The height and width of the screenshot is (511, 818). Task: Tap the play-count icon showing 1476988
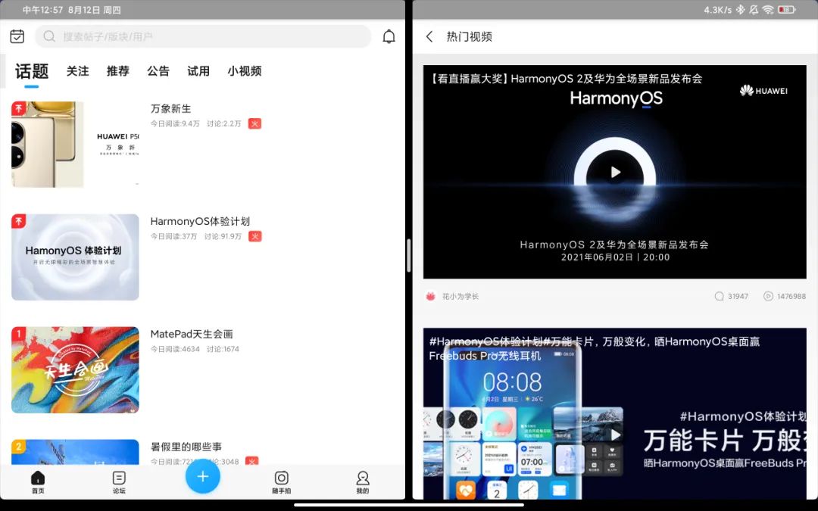pyautogui.click(x=768, y=296)
